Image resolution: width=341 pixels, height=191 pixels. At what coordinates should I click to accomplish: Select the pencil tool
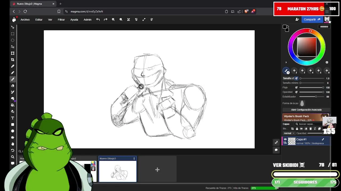pyautogui.click(x=13, y=73)
